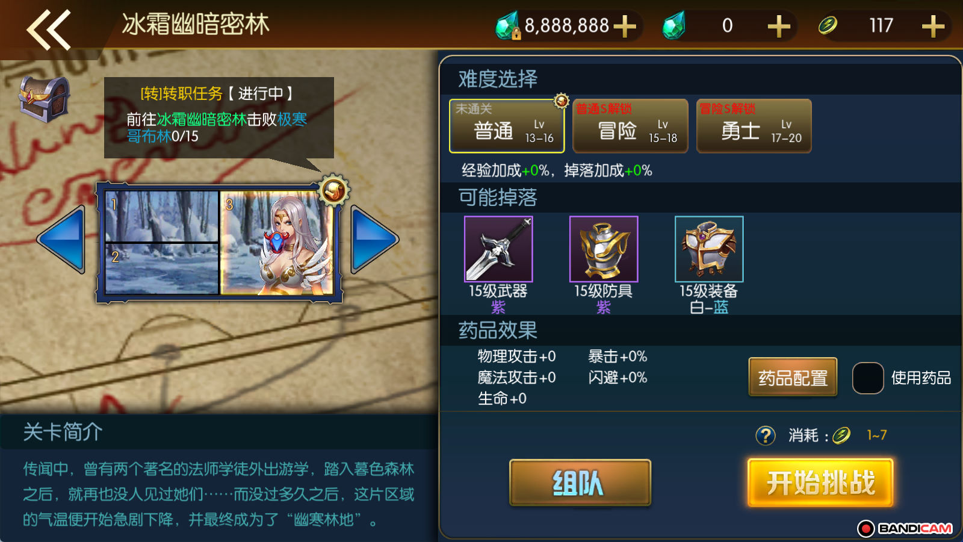
Task: Add unlocked gems with the middle plus icon
Action: click(779, 26)
